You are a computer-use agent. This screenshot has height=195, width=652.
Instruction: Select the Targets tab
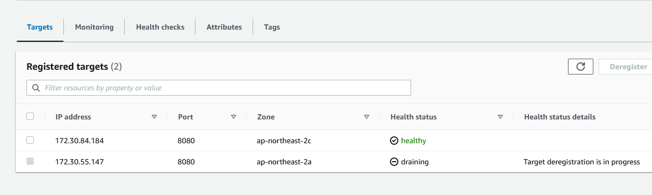pos(40,27)
